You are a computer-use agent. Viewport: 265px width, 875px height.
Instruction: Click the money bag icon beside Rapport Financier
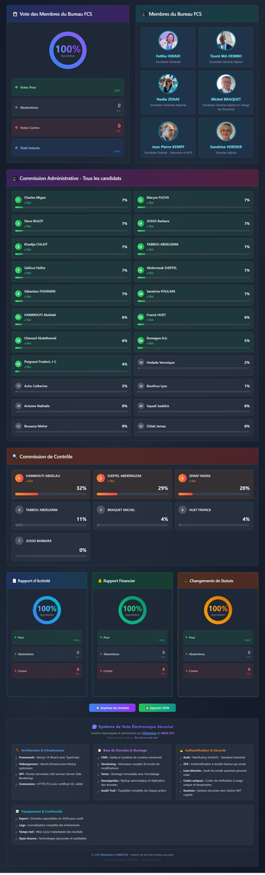click(x=100, y=581)
